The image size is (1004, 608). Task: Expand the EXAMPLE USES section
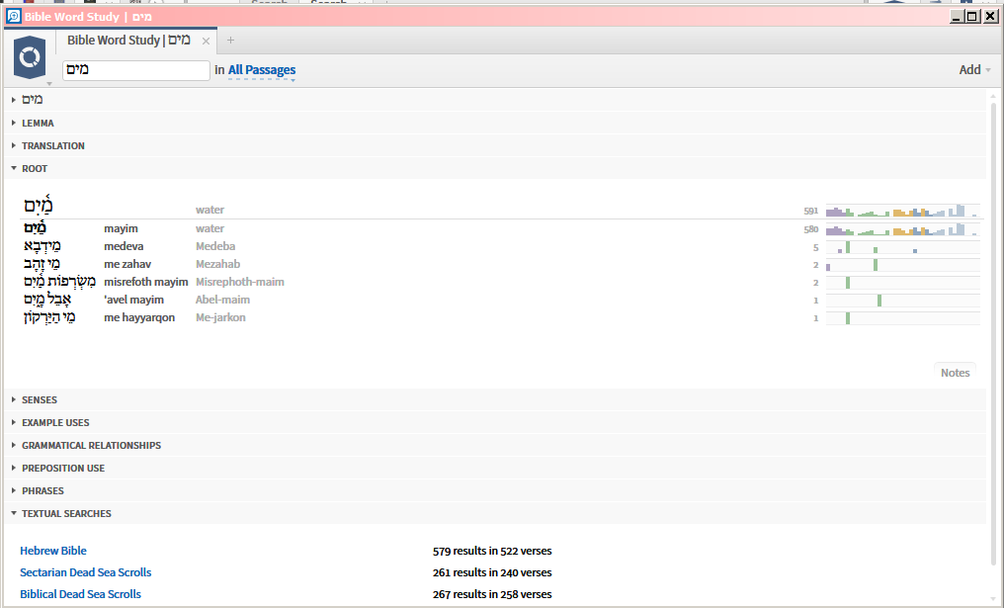point(14,422)
